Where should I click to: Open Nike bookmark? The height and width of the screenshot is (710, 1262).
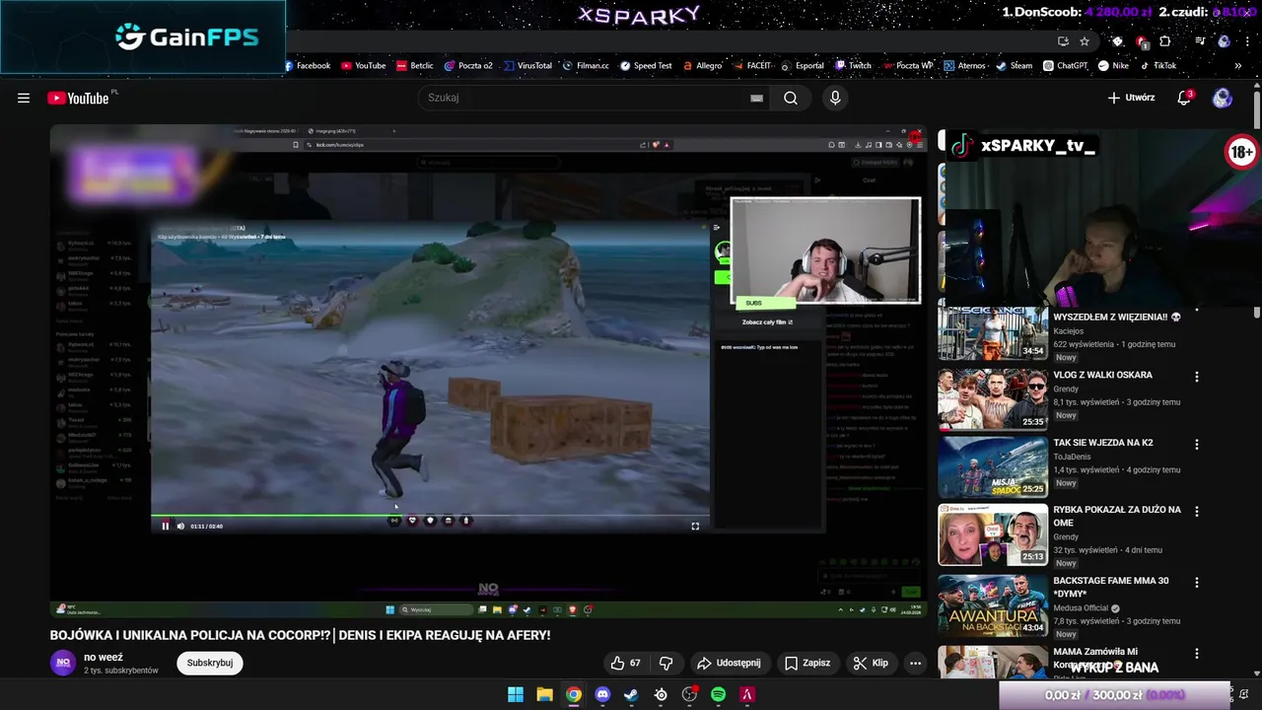tap(1113, 66)
